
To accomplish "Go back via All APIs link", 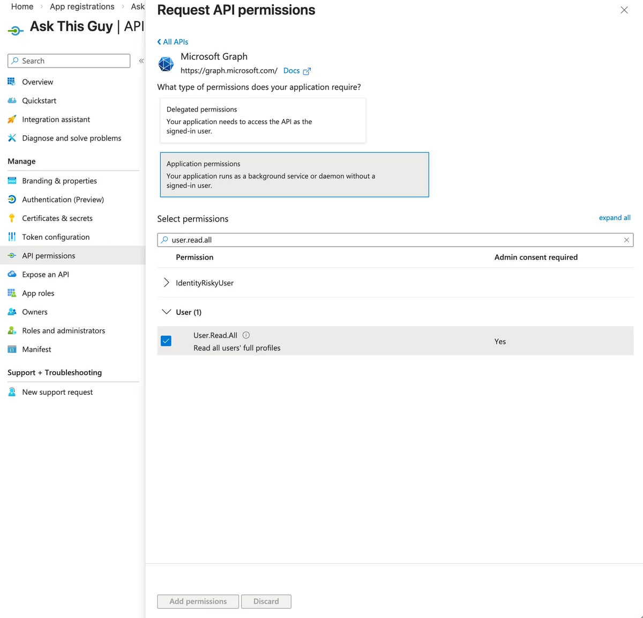I will (173, 42).
